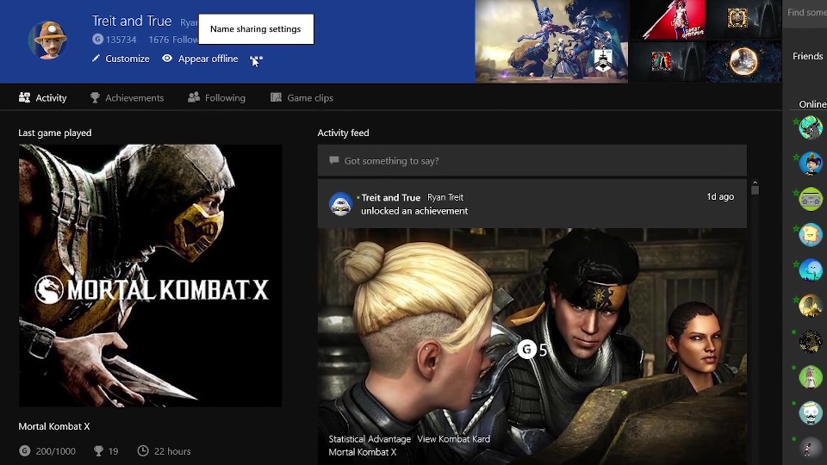Image resolution: width=827 pixels, height=465 pixels.
Task: Click the Achievements trophy tab icon
Action: tap(95, 97)
